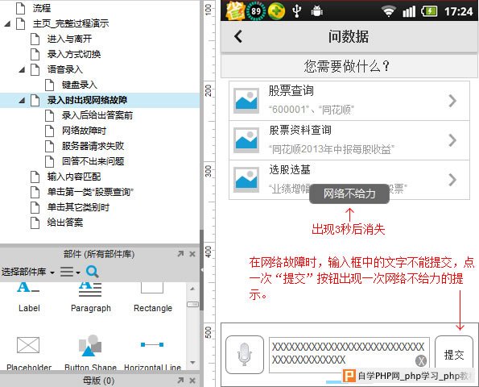Click the 您需要做什么? heading

(x=347, y=66)
